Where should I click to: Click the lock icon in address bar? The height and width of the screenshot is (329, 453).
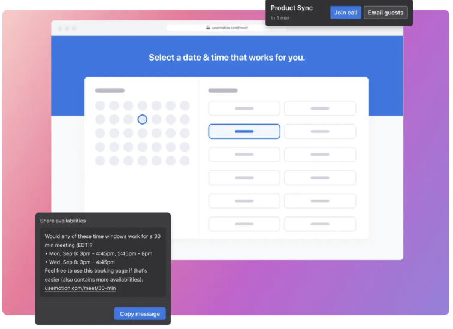coord(208,28)
